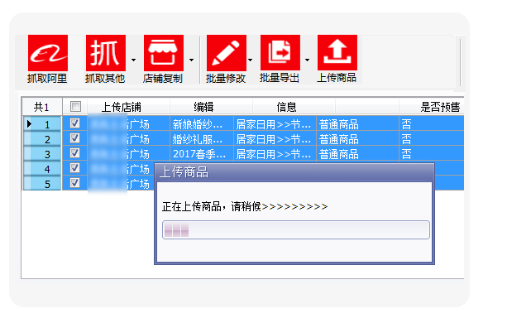Viewport: 531px width, 328px height.
Task: Expand the dropdown arrow beside 店铺复制
Action: (191, 60)
